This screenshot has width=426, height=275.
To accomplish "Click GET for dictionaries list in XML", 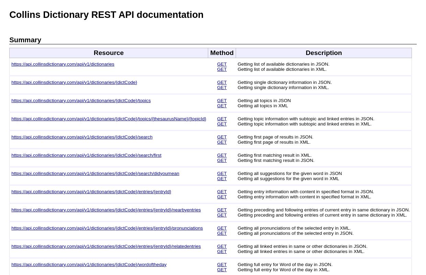I will tap(222, 69).
